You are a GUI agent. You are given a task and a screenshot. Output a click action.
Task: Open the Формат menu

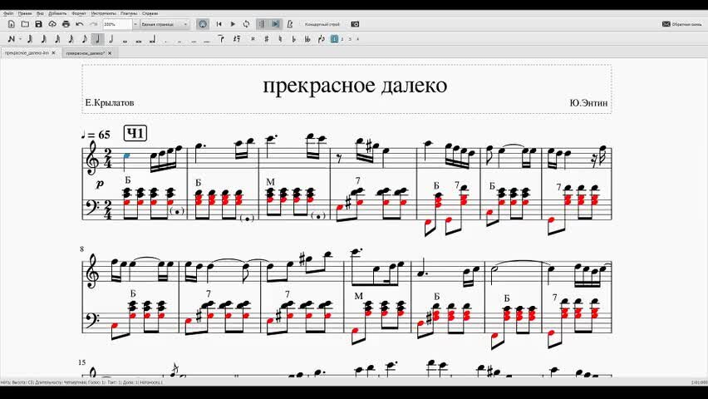coord(79,13)
